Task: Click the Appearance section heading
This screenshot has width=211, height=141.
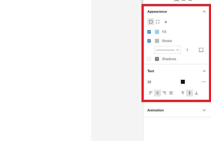Action: 157,12
